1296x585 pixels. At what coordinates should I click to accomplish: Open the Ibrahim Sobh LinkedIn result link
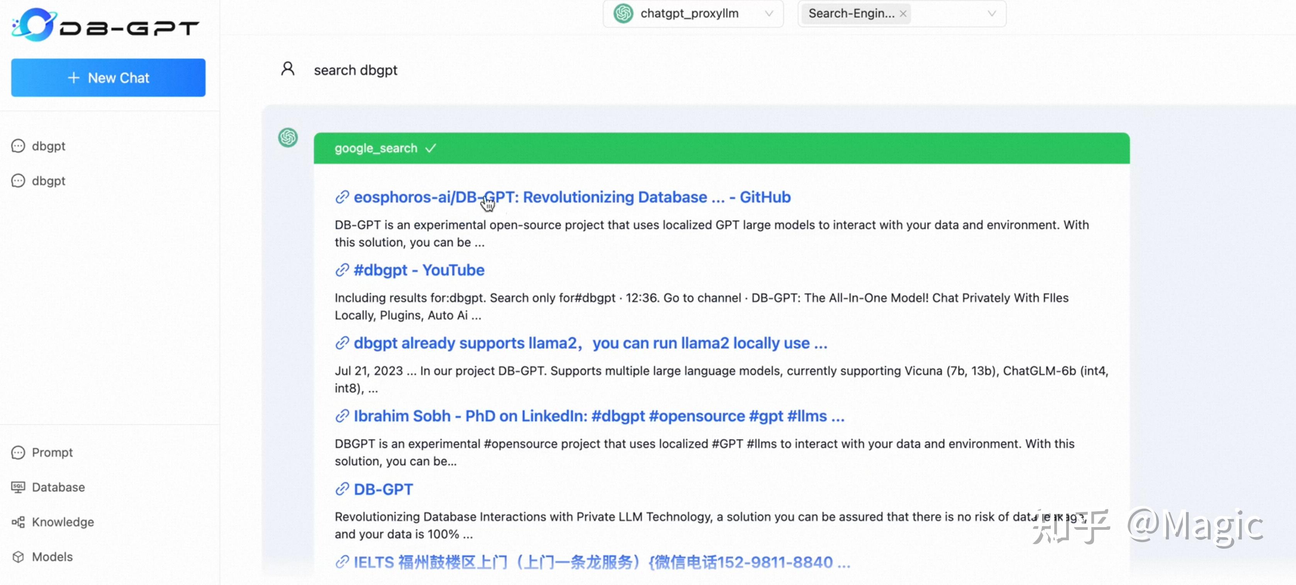(x=599, y=416)
